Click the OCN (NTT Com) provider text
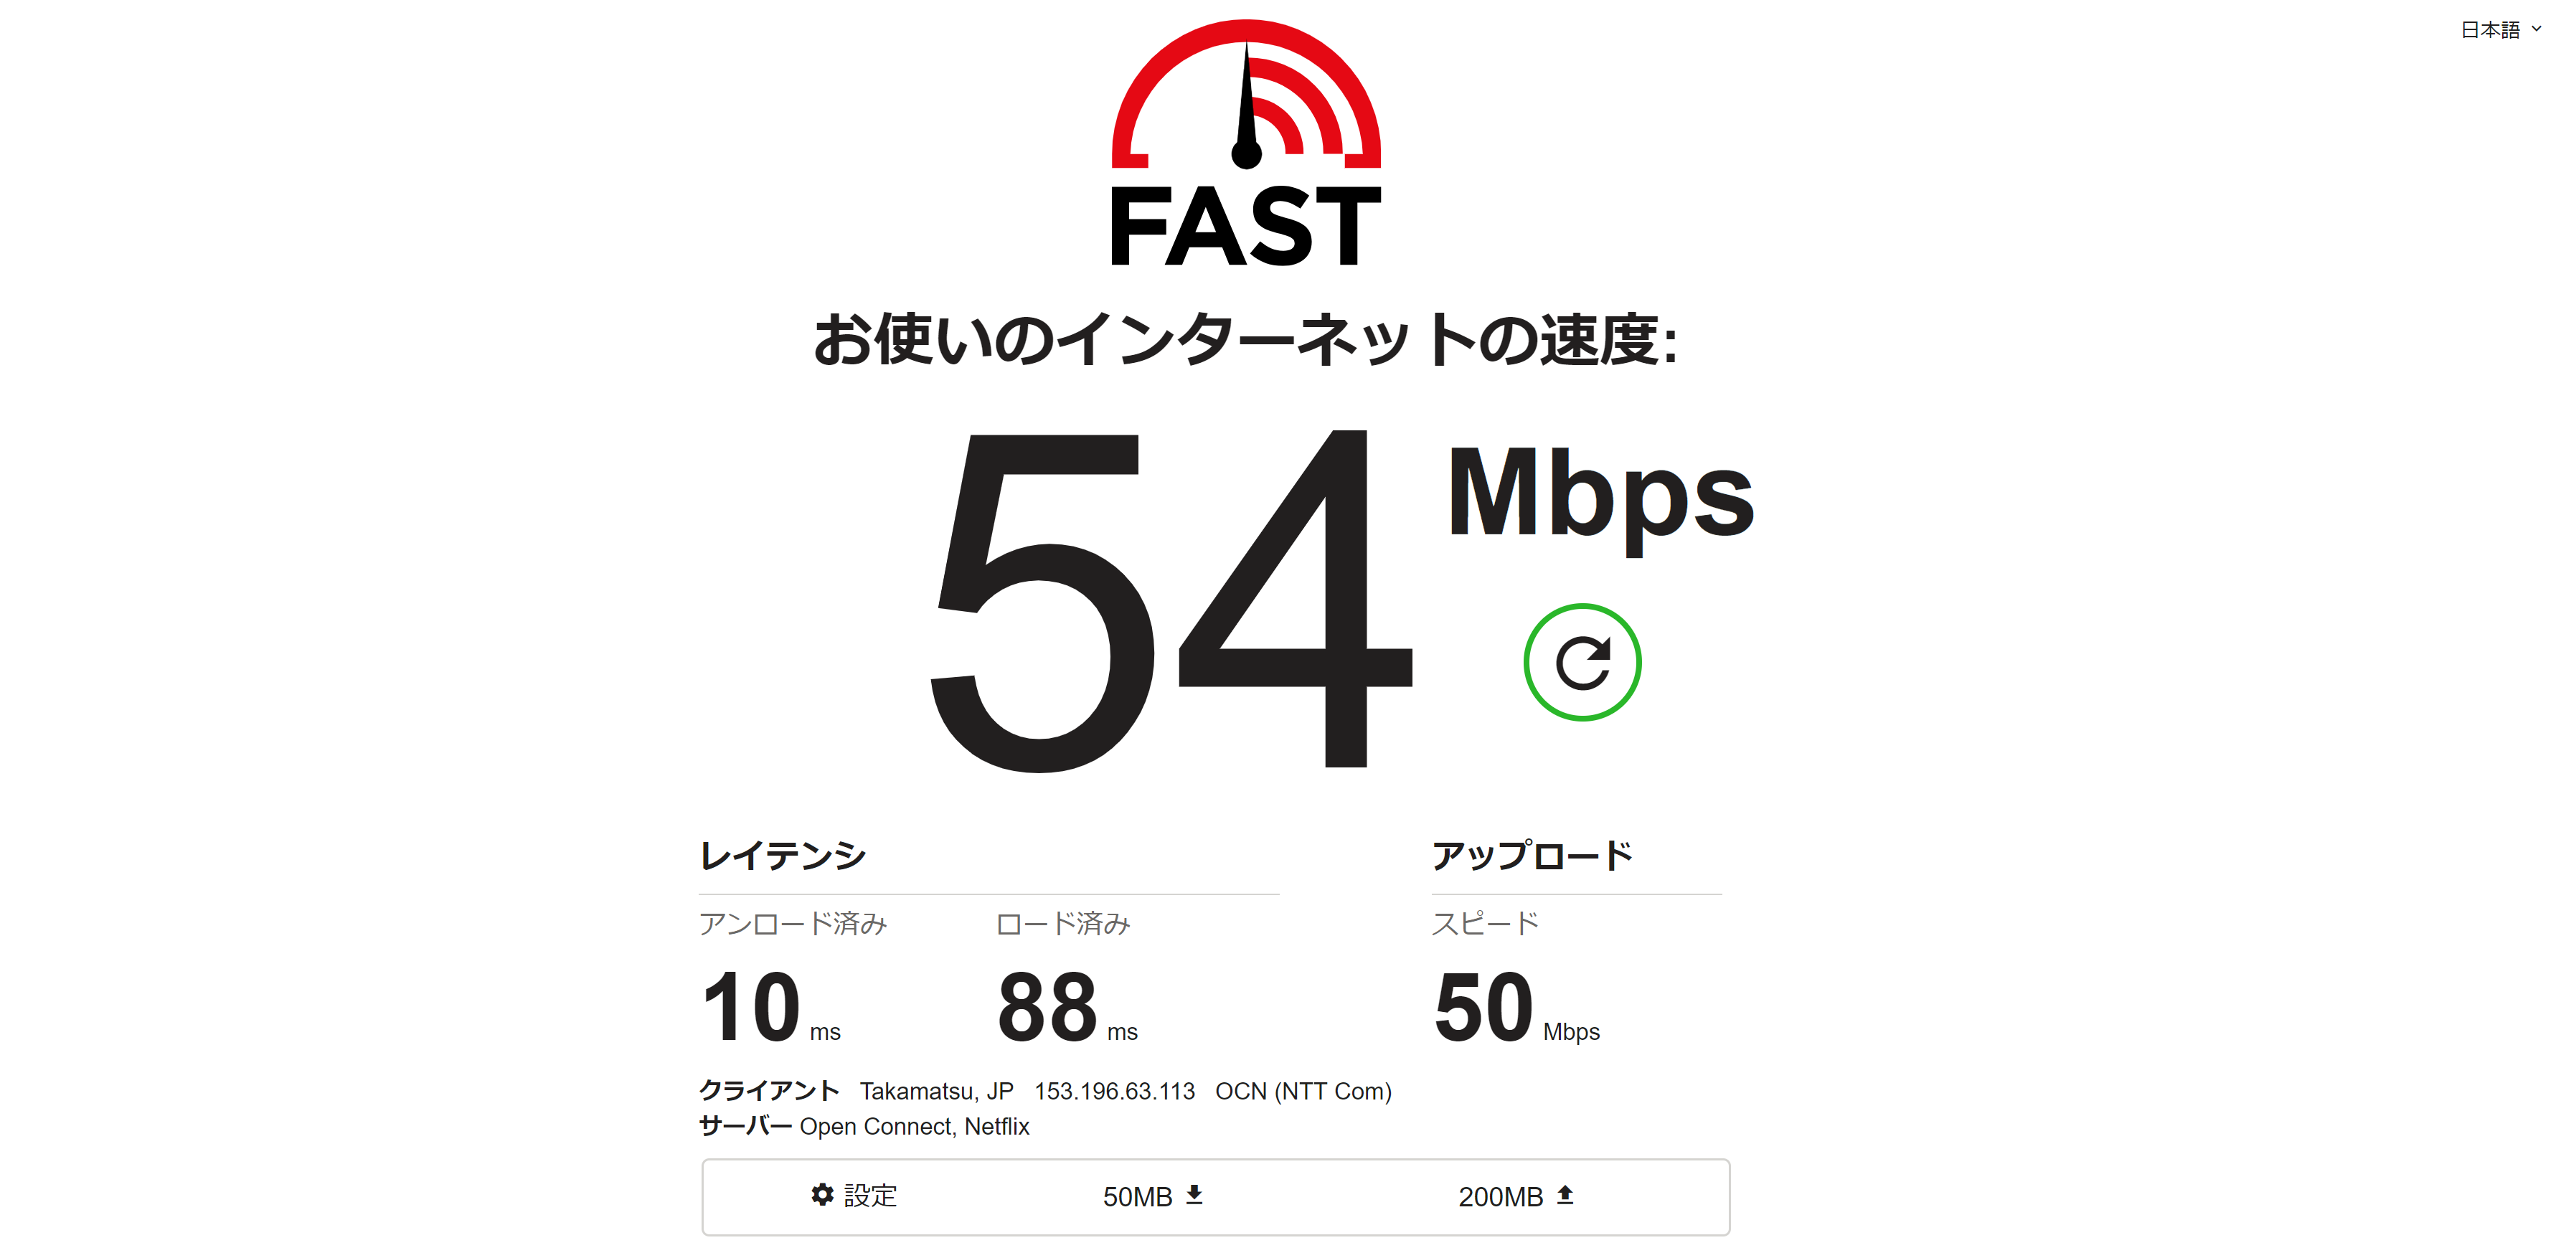 (1303, 1091)
